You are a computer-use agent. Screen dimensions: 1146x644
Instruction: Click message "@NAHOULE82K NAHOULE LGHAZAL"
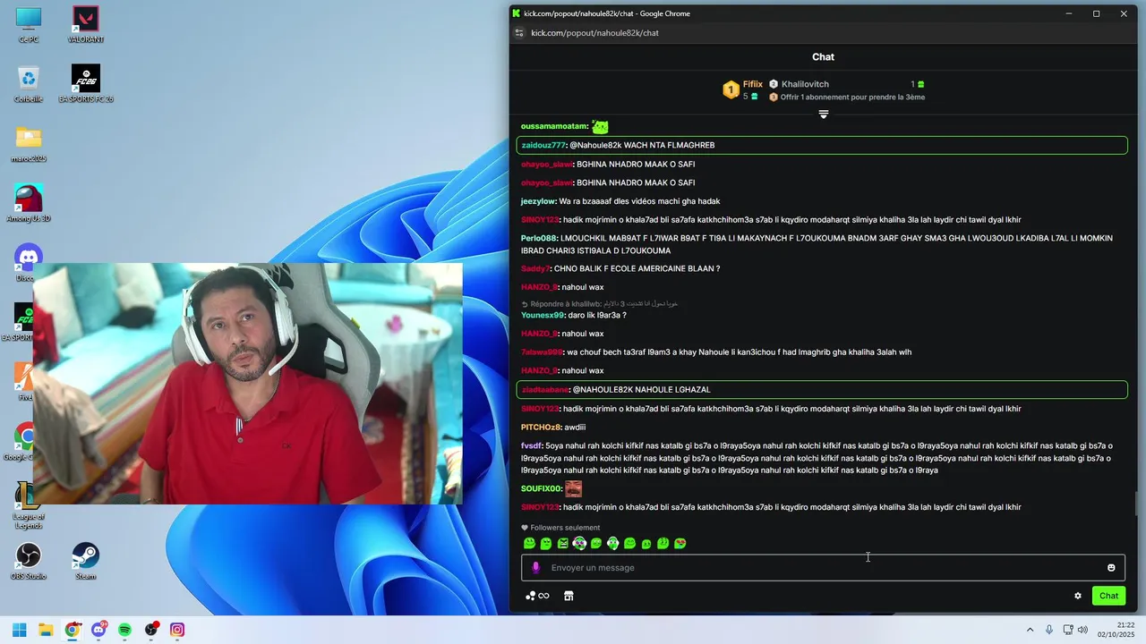tap(641, 390)
